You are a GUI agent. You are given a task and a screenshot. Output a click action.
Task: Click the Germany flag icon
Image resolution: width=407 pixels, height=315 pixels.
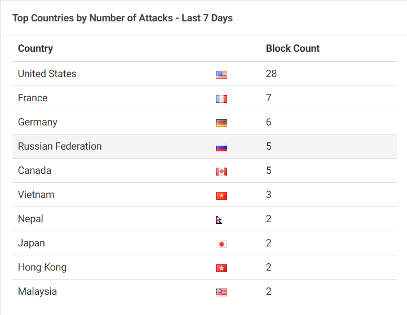pyautogui.click(x=222, y=123)
